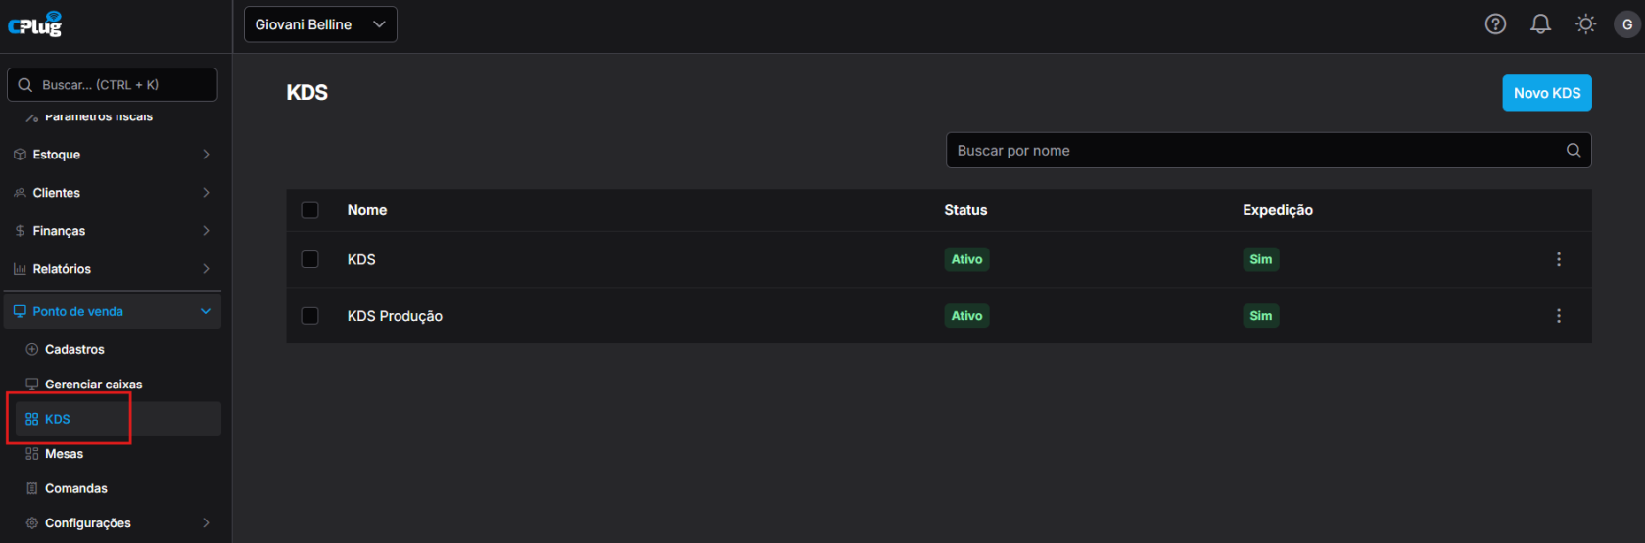Open user avatar G menu
Viewport: 1645px width, 543px height.
coord(1627,24)
